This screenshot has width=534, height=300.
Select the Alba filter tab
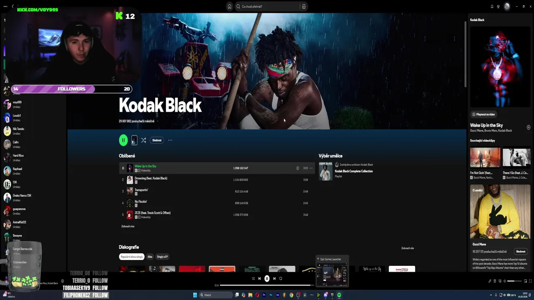150,257
